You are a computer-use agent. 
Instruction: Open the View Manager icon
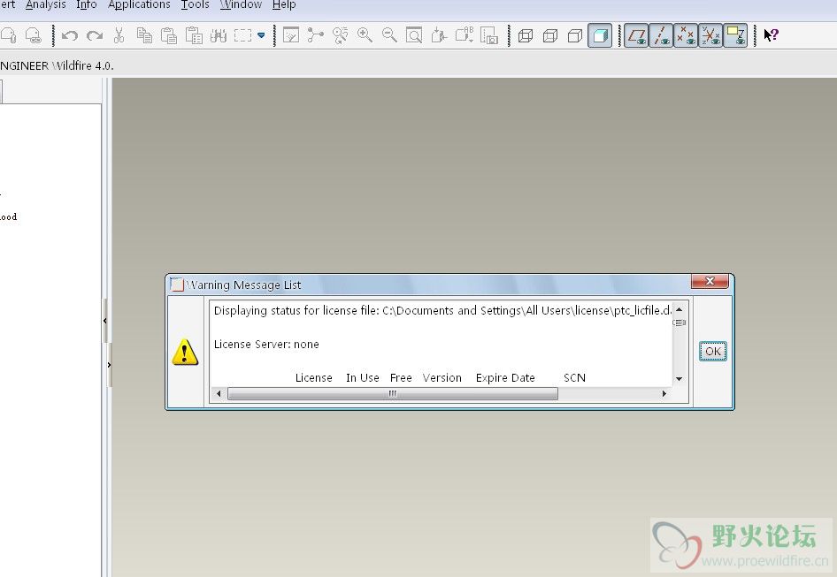489,35
